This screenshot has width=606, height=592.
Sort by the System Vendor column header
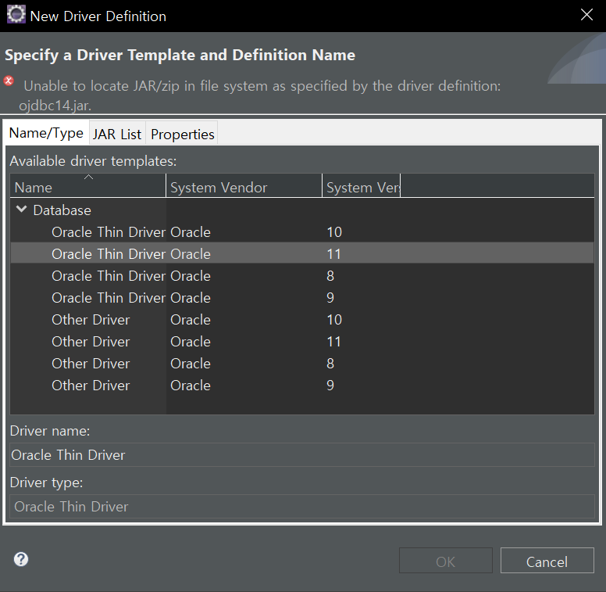coord(244,185)
